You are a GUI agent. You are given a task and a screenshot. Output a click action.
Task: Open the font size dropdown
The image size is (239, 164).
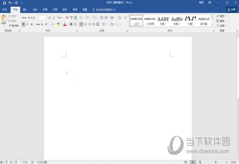46,18
